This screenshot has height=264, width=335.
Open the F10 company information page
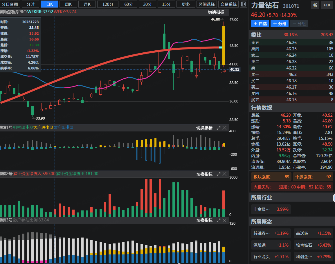pos(327,5)
